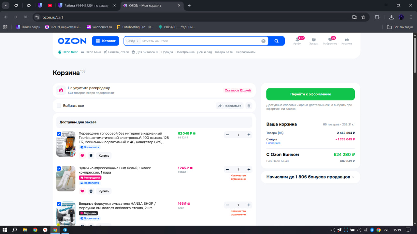Open Товары за 1₽ section

click(224, 52)
